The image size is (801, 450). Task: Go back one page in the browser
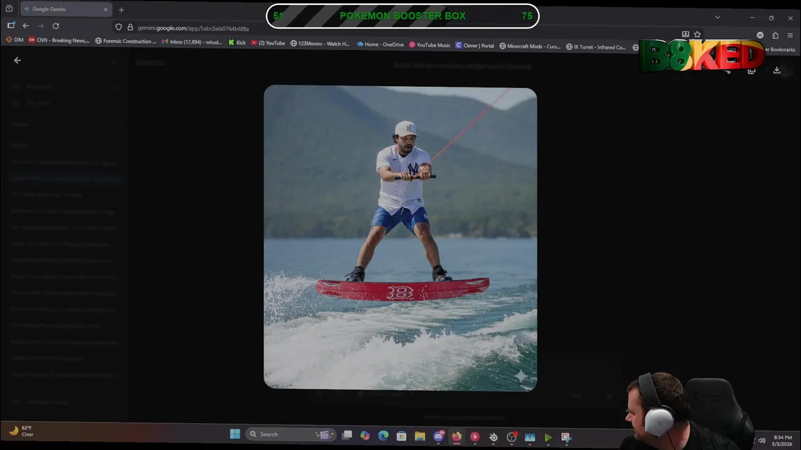pos(26,26)
